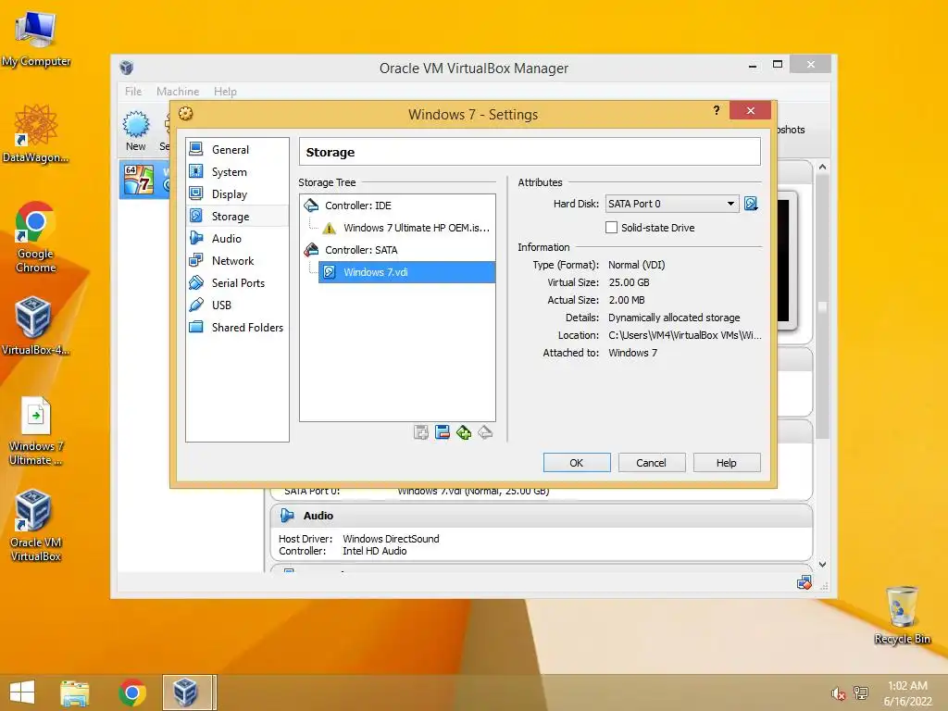
Task: Click the add controller icon below storage tree
Action: (464, 432)
